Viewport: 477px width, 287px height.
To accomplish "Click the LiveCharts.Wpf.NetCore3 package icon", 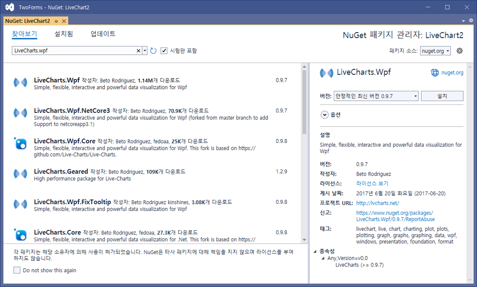I will pos(21,113).
